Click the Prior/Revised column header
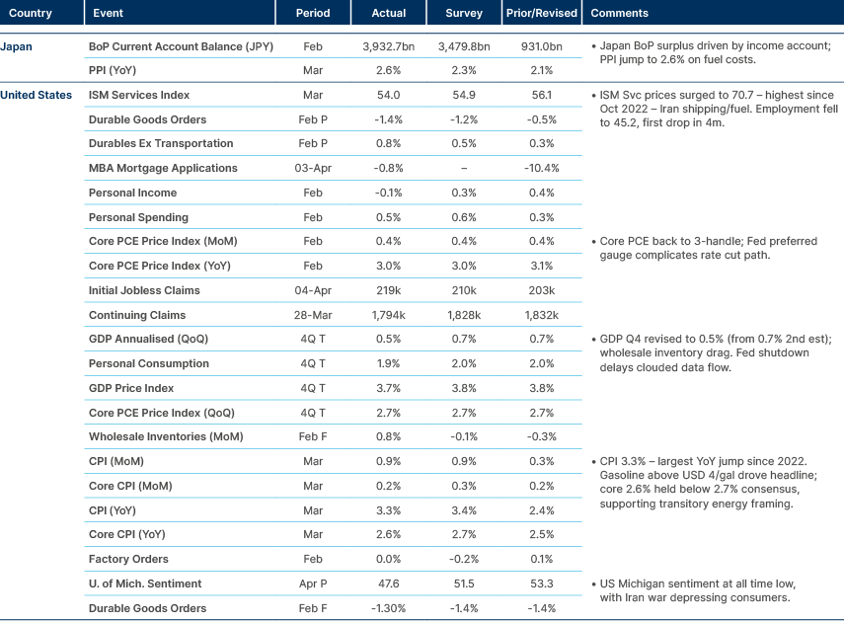 coord(541,13)
